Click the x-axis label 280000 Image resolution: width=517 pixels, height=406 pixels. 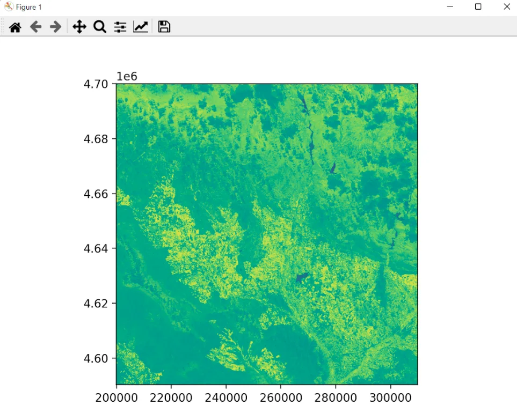click(x=336, y=398)
